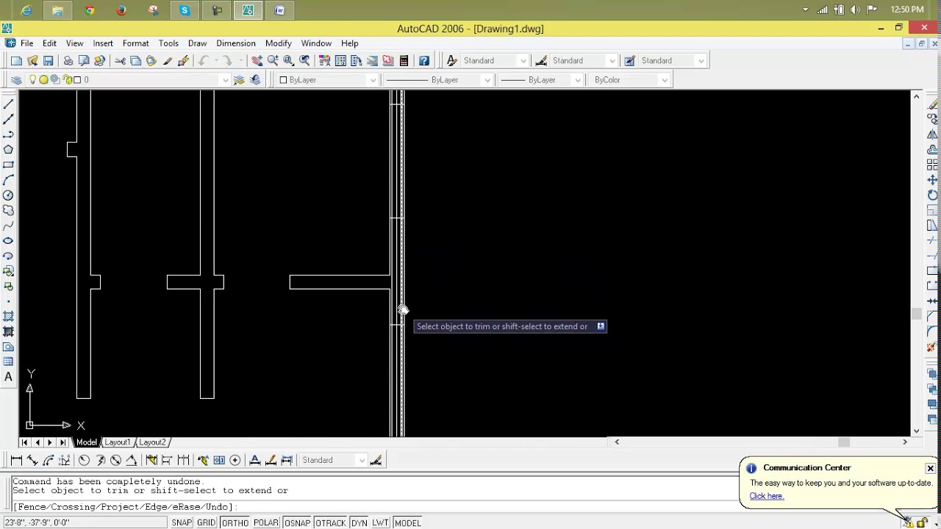Switch to the Layout2 tab
Image resolution: width=941 pixels, height=529 pixels.
click(x=153, y=442)
